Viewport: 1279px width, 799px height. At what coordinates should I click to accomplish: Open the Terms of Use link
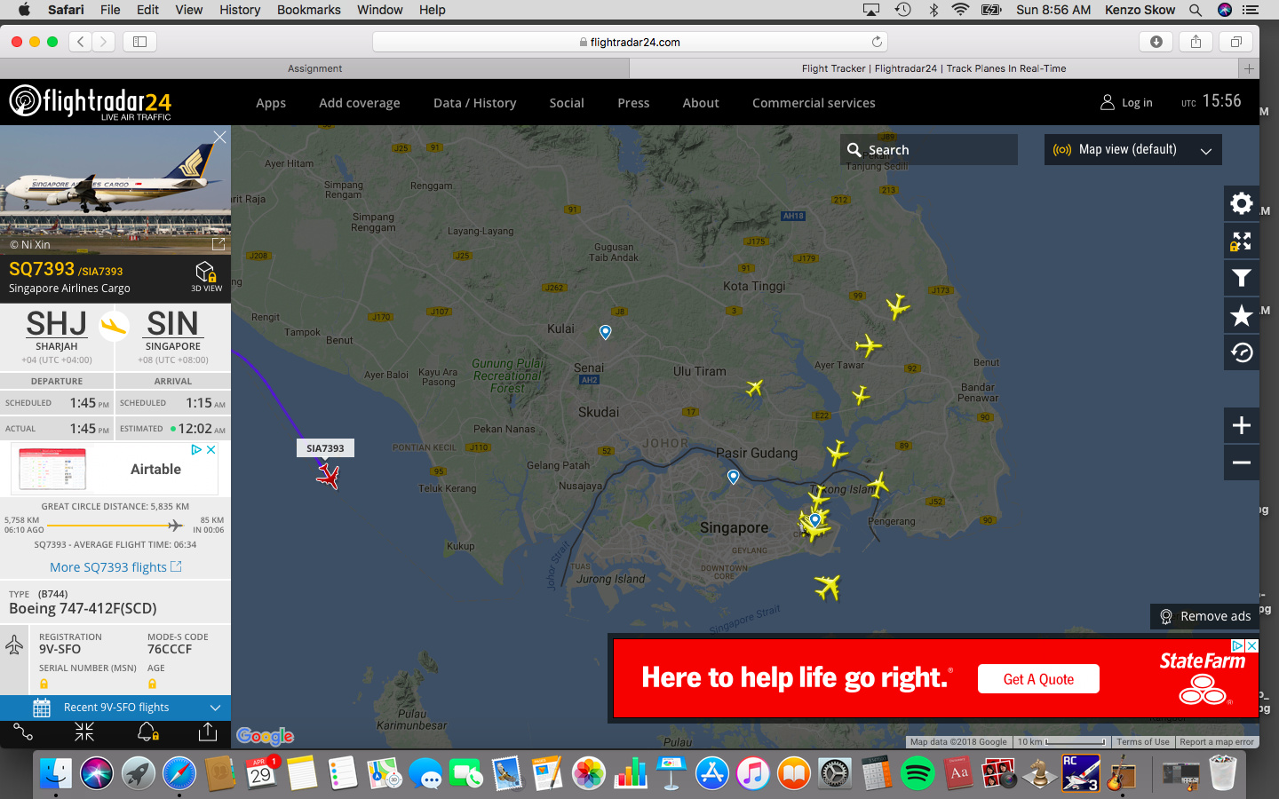click(x=1143, y=742)
